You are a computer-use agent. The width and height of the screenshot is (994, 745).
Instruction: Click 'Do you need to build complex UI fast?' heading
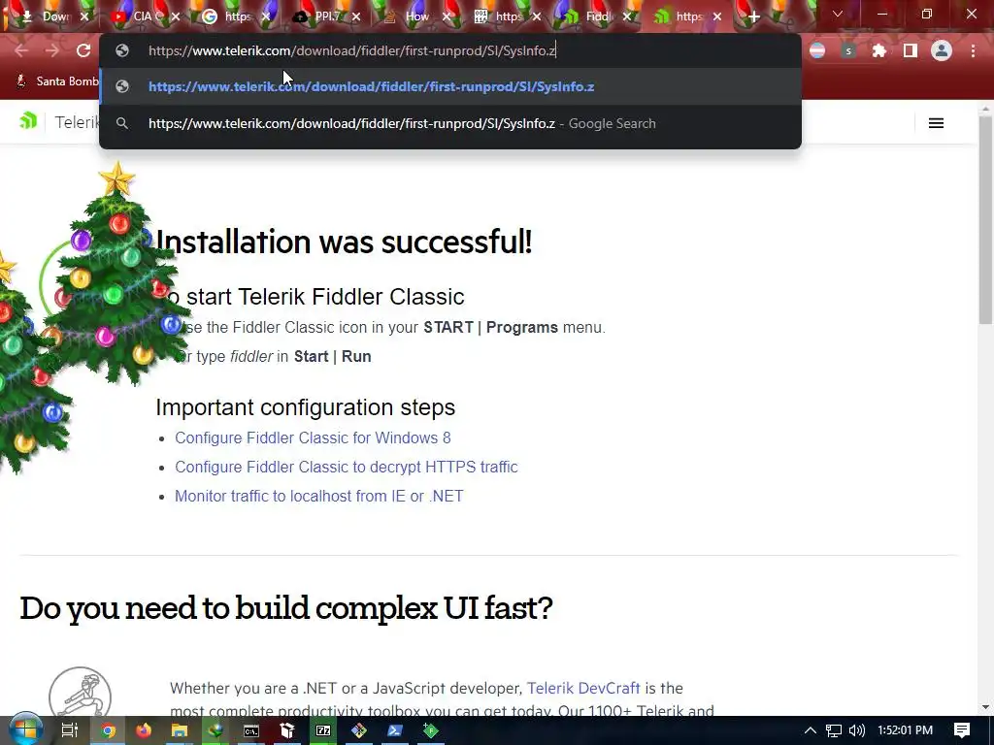[286, 608]
